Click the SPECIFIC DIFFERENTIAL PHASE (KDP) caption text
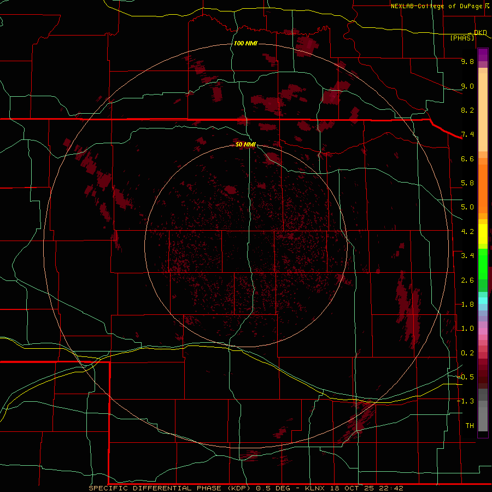This screenshot has height=492, width=492. [x=170, y=488]
